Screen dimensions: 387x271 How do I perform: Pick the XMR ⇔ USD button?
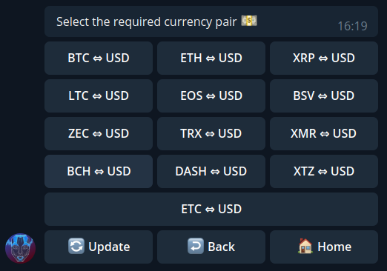324,133
